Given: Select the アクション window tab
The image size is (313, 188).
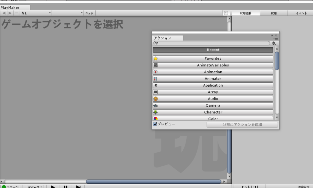Looking at the screenshot, I should click(167, 38).
